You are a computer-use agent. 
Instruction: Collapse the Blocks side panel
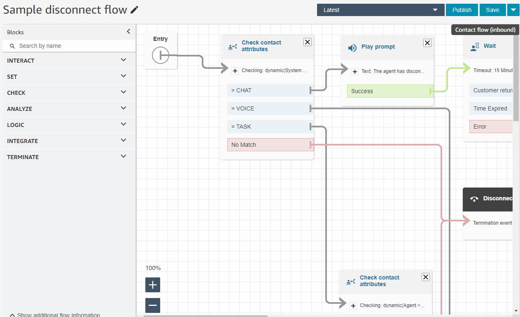coord(128,32)
